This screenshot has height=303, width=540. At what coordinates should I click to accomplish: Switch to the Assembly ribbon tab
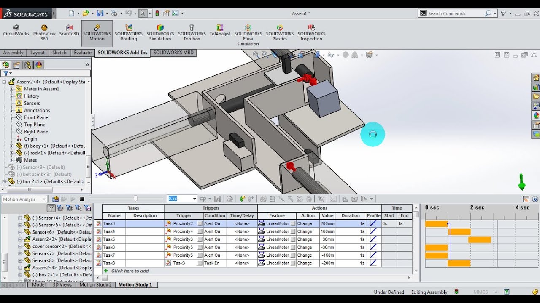[x=13, y=53]
